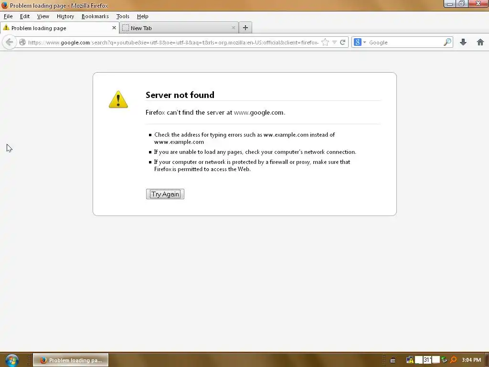Click the safely remove hardware tray icon
This screenshot has width=489, height=367.
[x=445, y=360]
